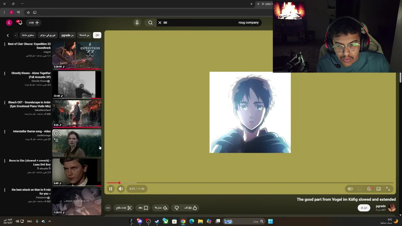The width and height of the screenshot is (402, 226).
Task: Open 'the best attack on titan lo-fi mix' title
Action: 31,192
